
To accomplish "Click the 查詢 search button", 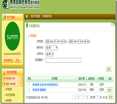I will pyautogui.click(x=109, y=69).
